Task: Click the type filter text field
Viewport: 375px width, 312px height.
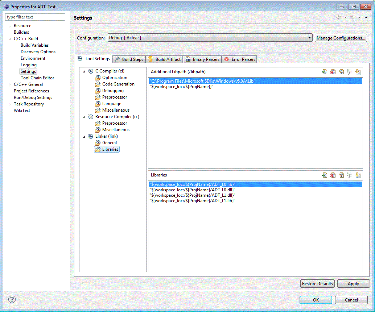Action: (x=35, y=17)
